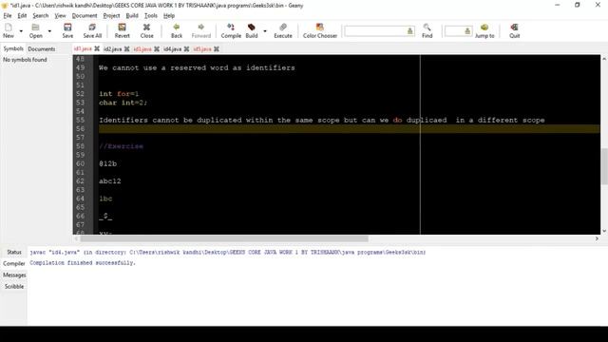Open the Search menu
Viewport: 608px width, 342px height.
pos(41,15)
